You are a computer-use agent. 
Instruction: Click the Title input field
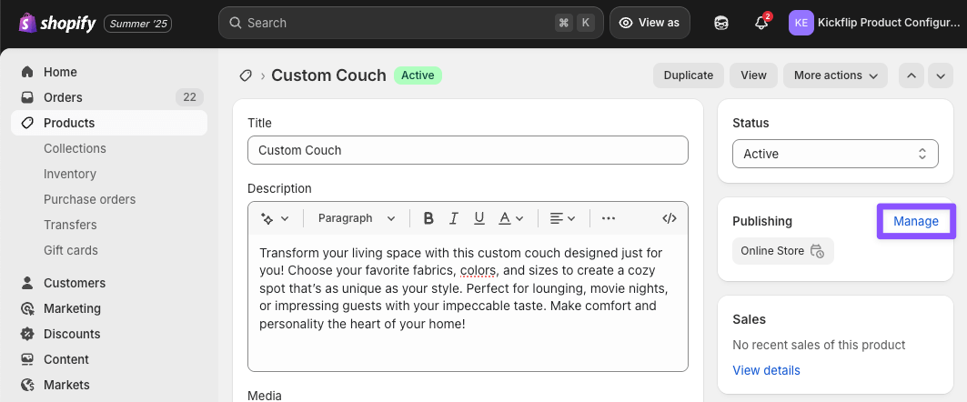(468, 150)
